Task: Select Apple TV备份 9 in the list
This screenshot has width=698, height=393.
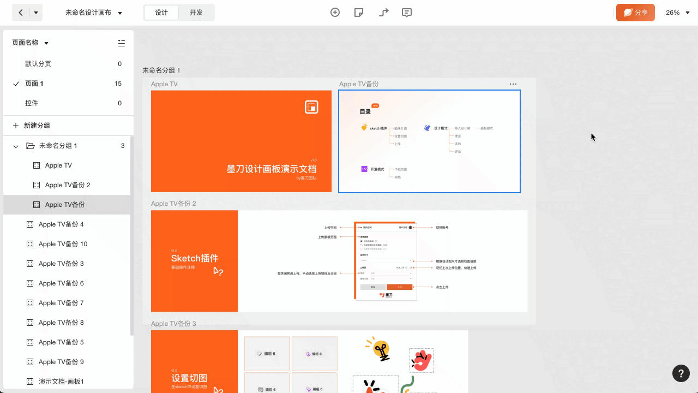Action: (x=67, y=362)
